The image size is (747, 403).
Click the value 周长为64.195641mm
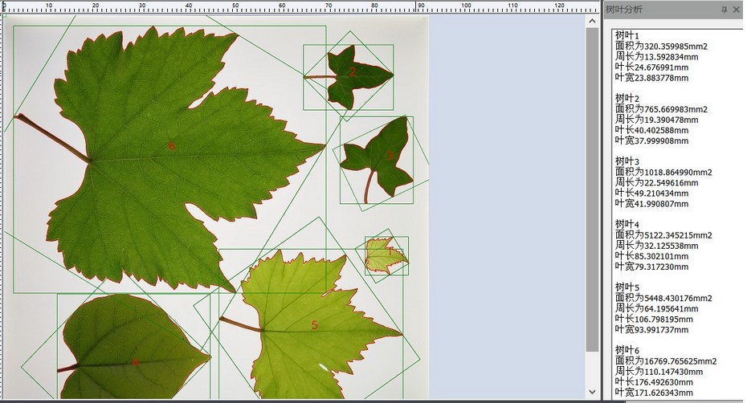[x=656, y=307]
